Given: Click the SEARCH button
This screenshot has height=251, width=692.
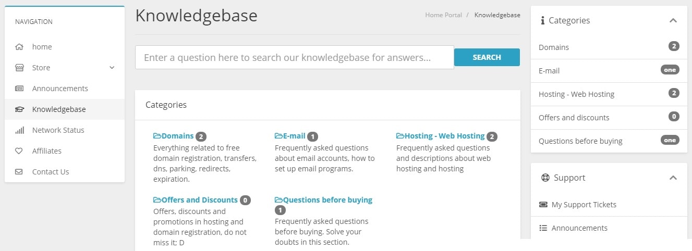Looking at the screenshot, I should (x=487, y=57).
